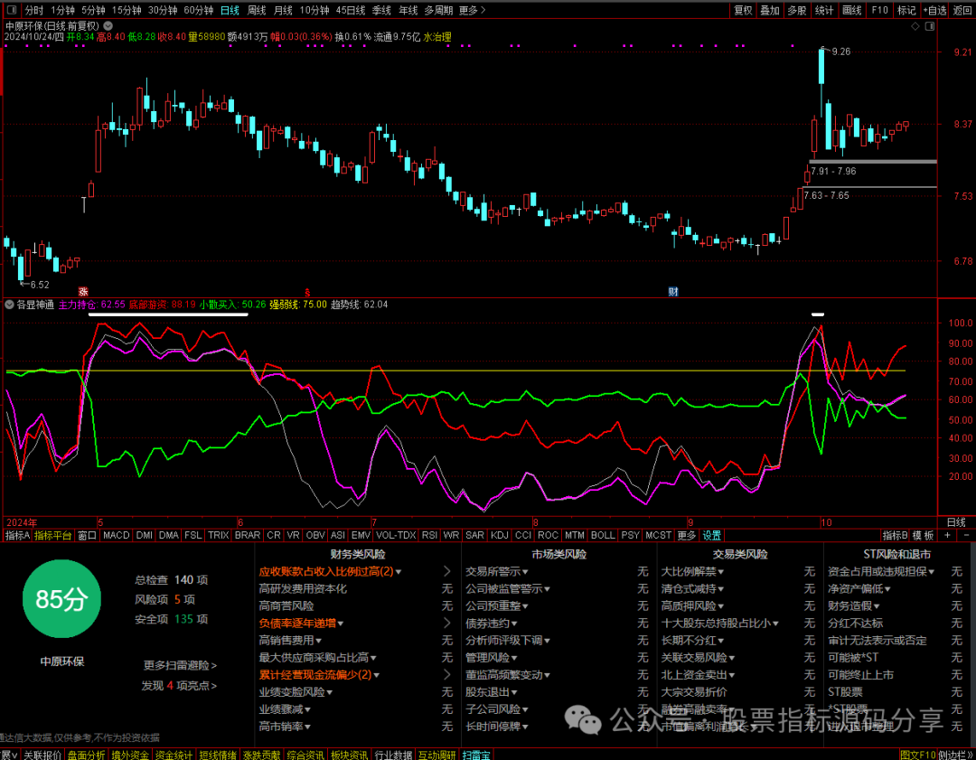Image resolution: width=976 pixels, height=760 pixels.
Task: Switch to 5分钟 period
Action: [93, 10]
